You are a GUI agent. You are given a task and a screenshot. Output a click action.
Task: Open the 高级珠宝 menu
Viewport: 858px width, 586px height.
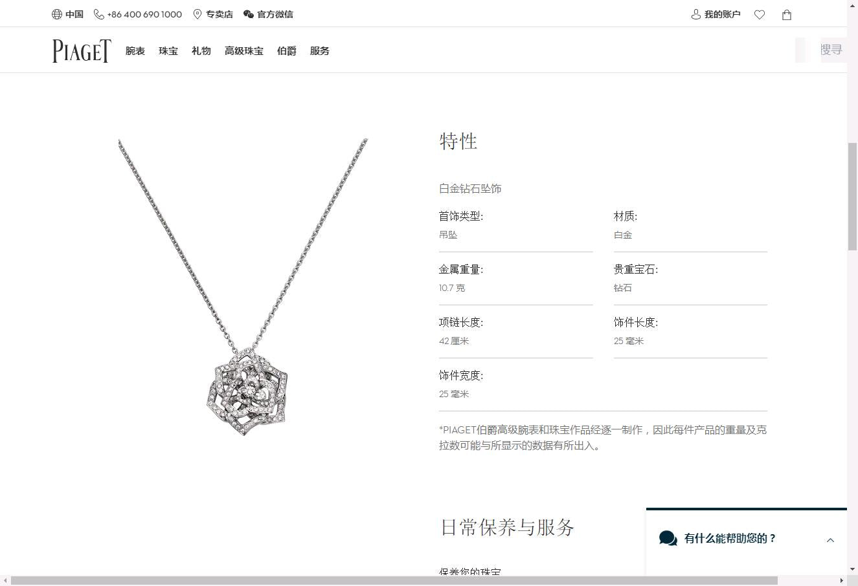(244, 50)
